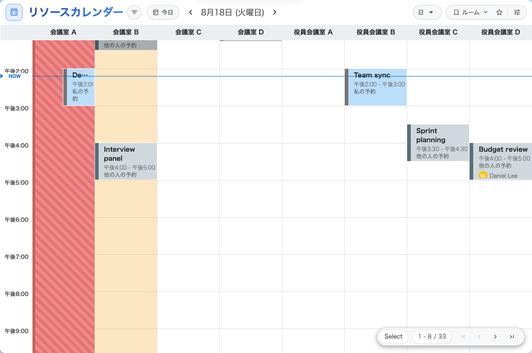Select the 会議室 D column header
The width and height of the screenshot is (532, 353).
251,32
